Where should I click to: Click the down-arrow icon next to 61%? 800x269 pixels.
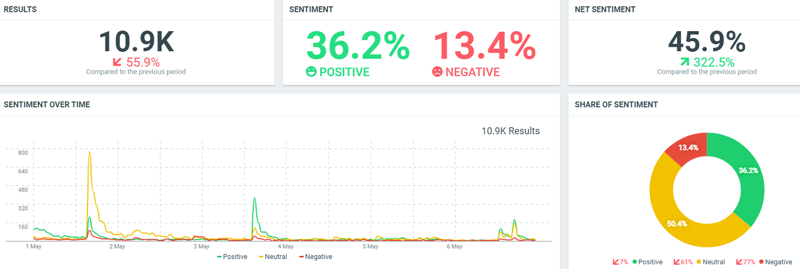pos(677,262)
